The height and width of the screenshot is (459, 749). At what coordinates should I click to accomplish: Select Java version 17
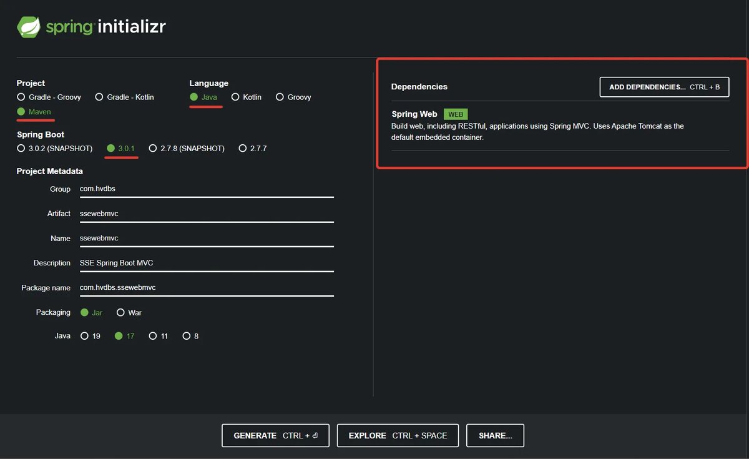pos(124,336)
